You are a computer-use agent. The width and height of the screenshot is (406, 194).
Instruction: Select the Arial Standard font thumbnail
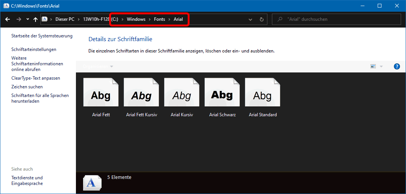click(262, 92)
